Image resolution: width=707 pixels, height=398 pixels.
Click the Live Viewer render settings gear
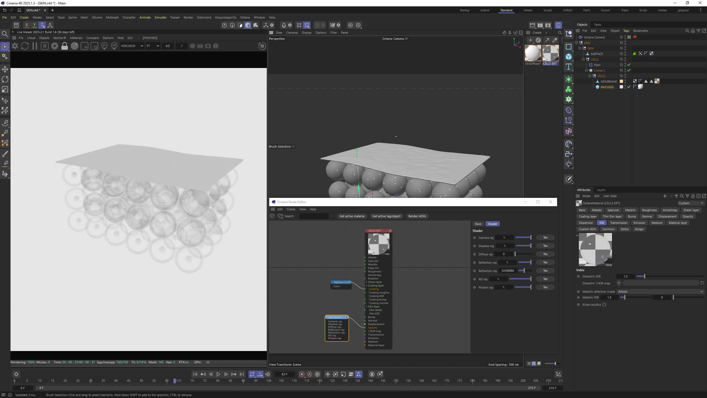pos(55,46)
